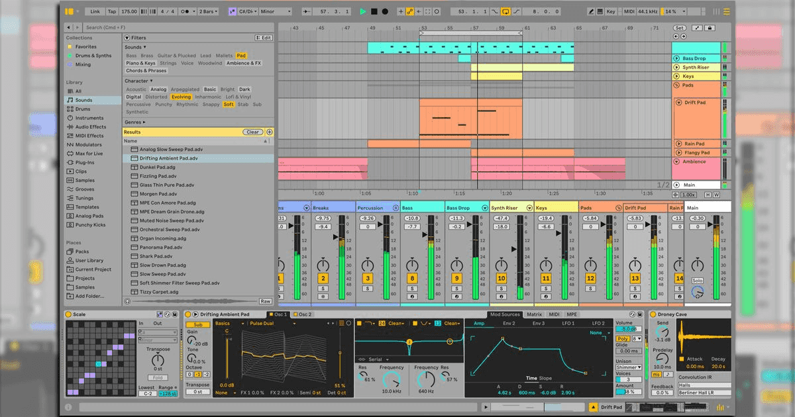Open the MIDI tab in Drift

554,314
